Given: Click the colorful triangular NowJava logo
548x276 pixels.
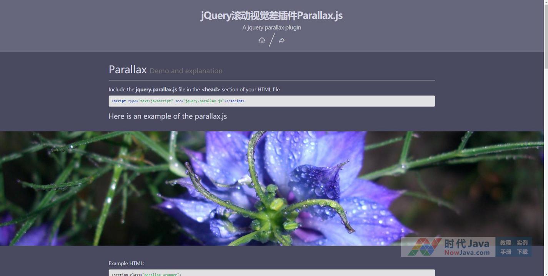Looking at the screenshot, I should 424,247.
